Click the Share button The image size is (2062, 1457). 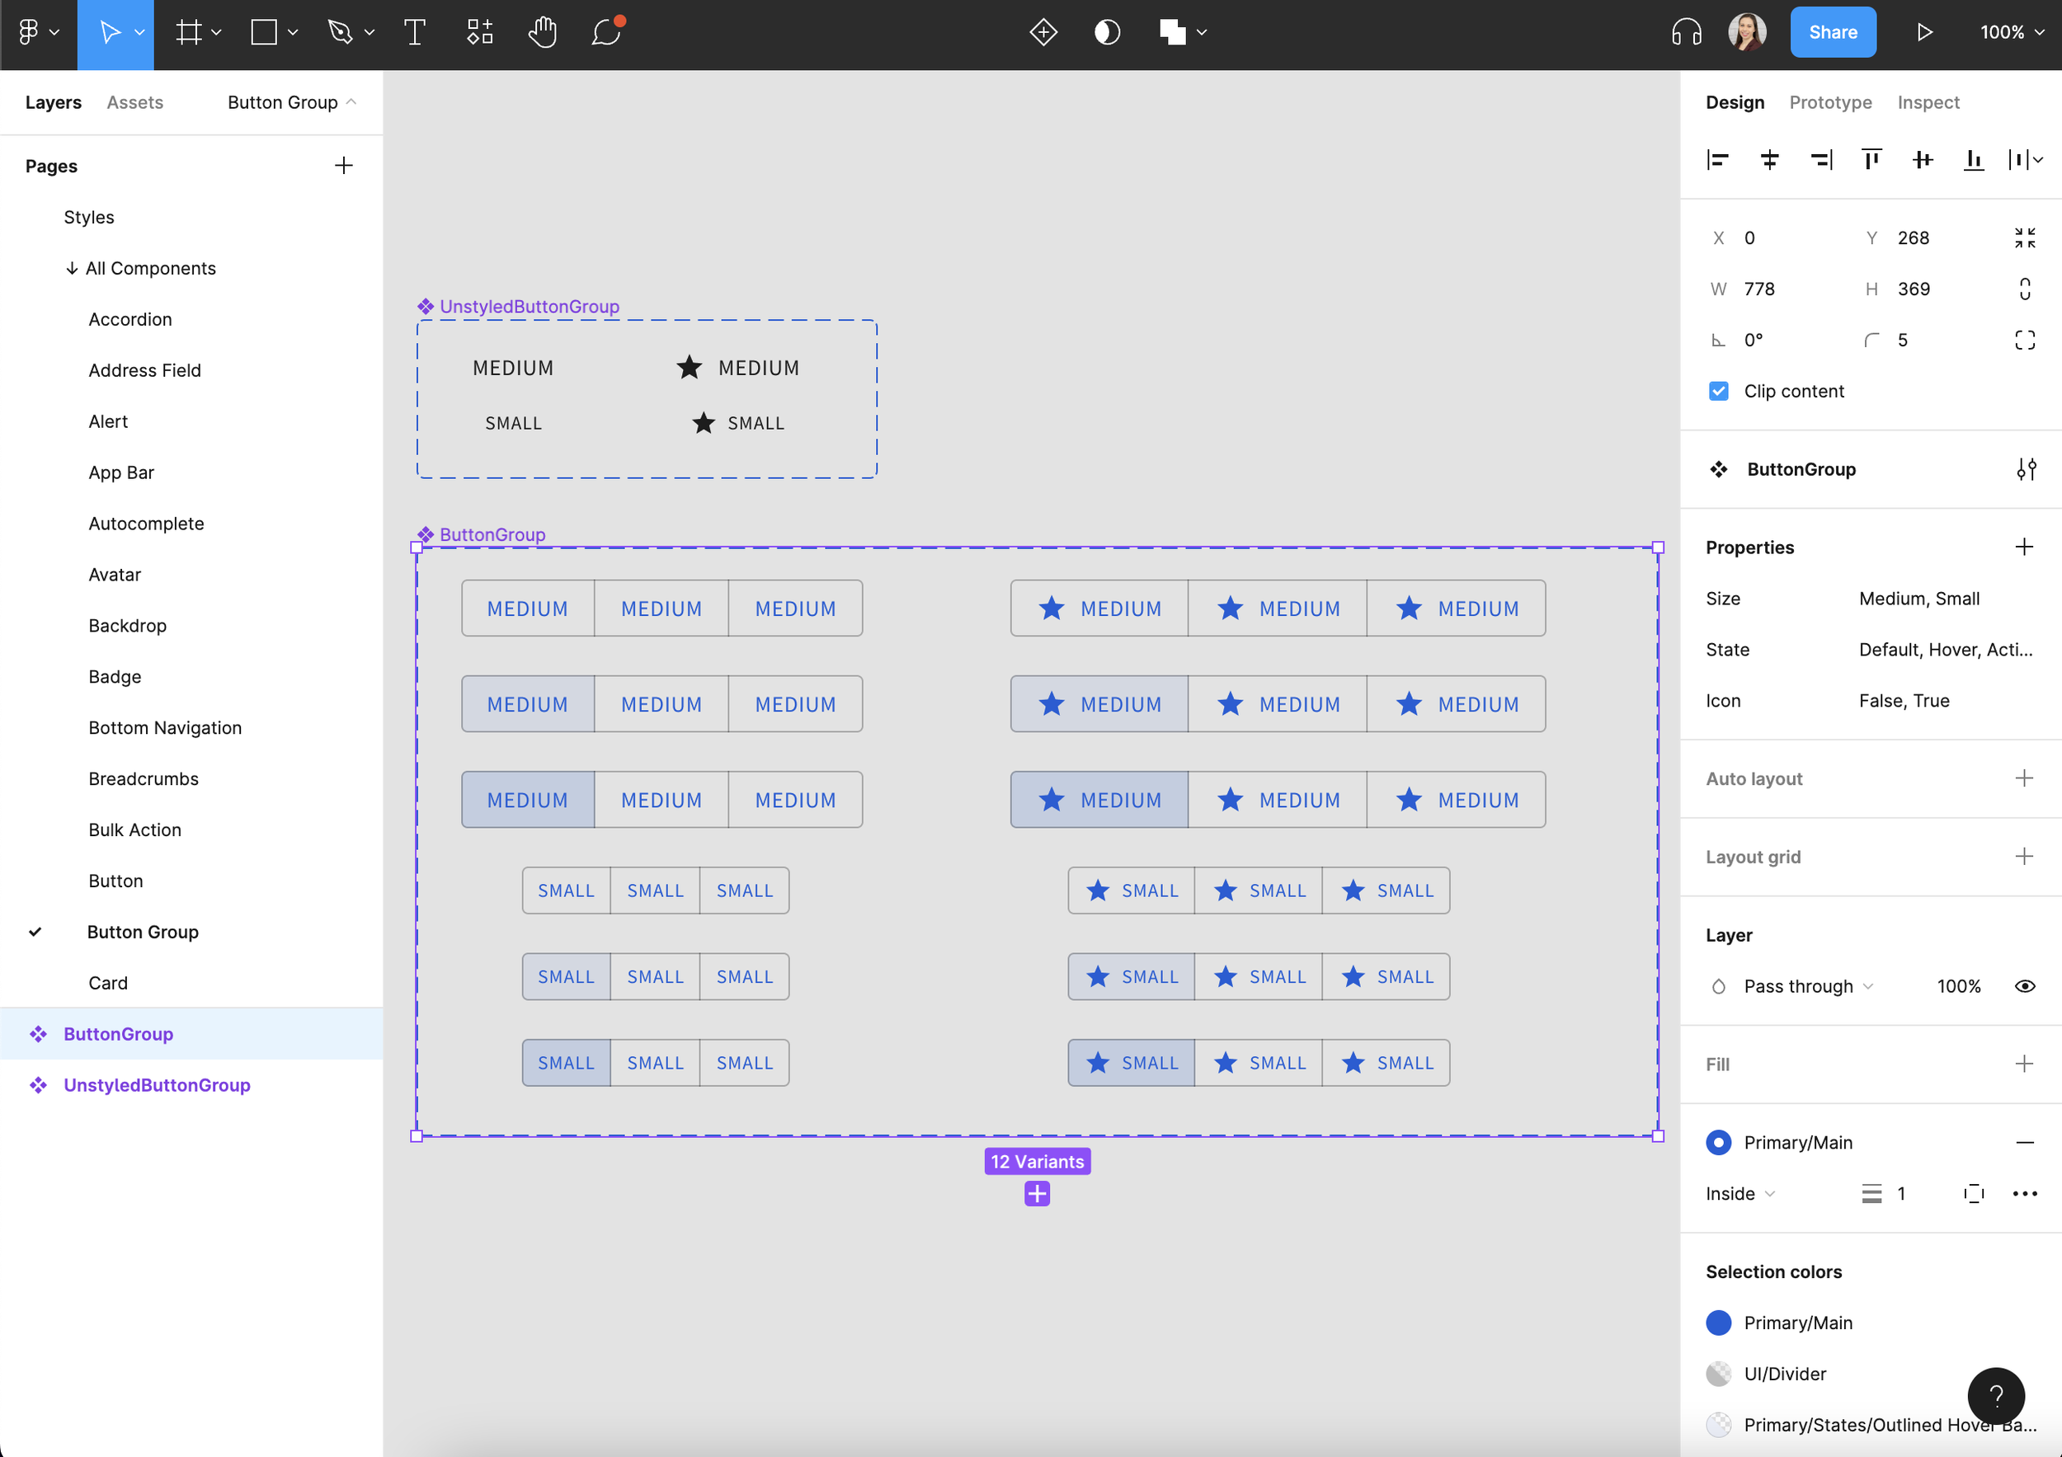1832,32
